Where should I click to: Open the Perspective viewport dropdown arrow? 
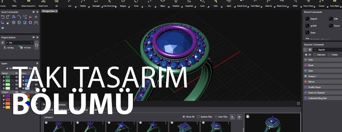tap(57, 11)
